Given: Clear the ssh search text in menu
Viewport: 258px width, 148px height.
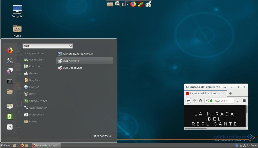Looking at the screenshot, I should pos(71,46).
